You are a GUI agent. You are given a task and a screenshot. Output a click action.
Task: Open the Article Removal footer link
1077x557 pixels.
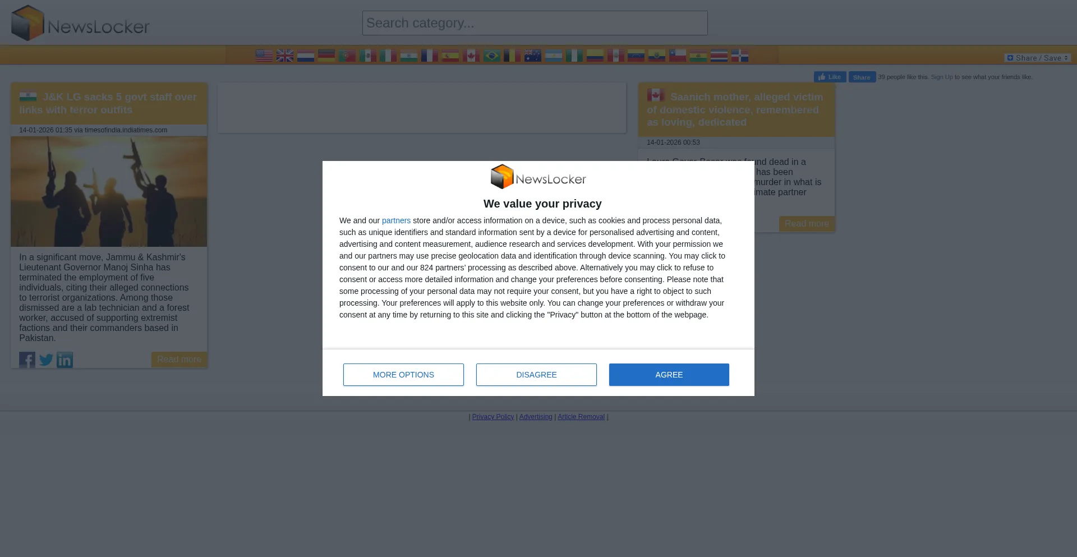click(581, 417)
